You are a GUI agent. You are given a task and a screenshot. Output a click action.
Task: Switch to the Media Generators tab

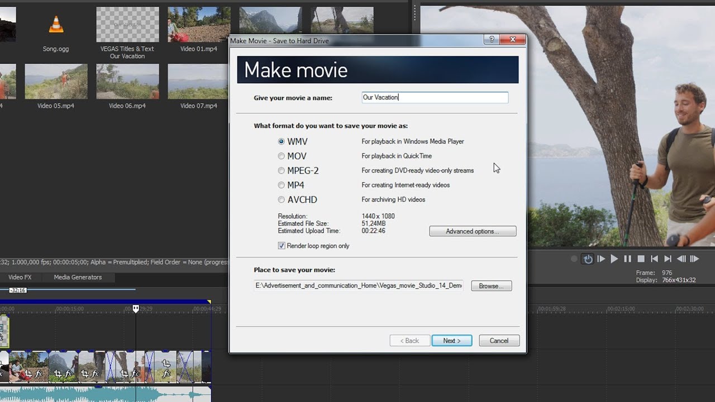78,277
